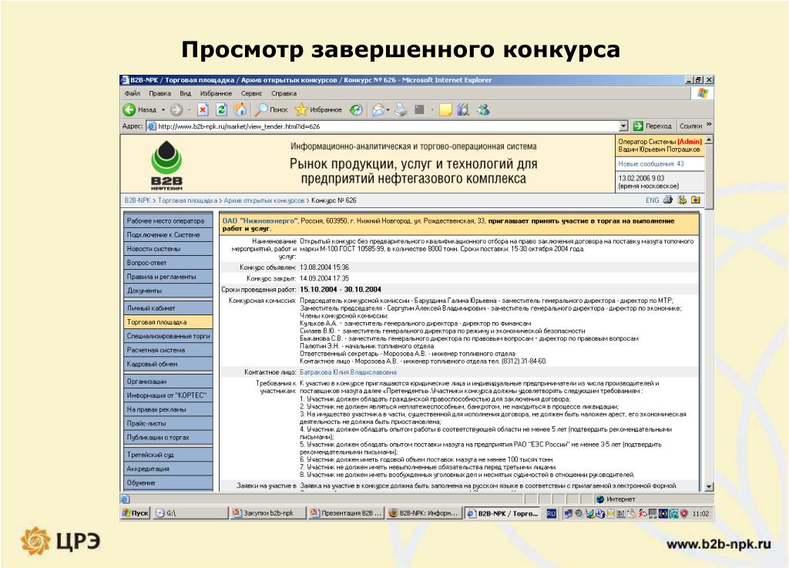Image resolution: width=789 pixels, height=568 pixels.
Task: Click the page scrollbar down arrow
Action: 710,486
